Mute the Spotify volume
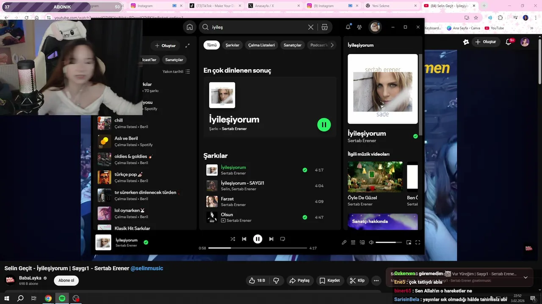The width and height of the screenshot is (542, 304). tap(371, 242)
